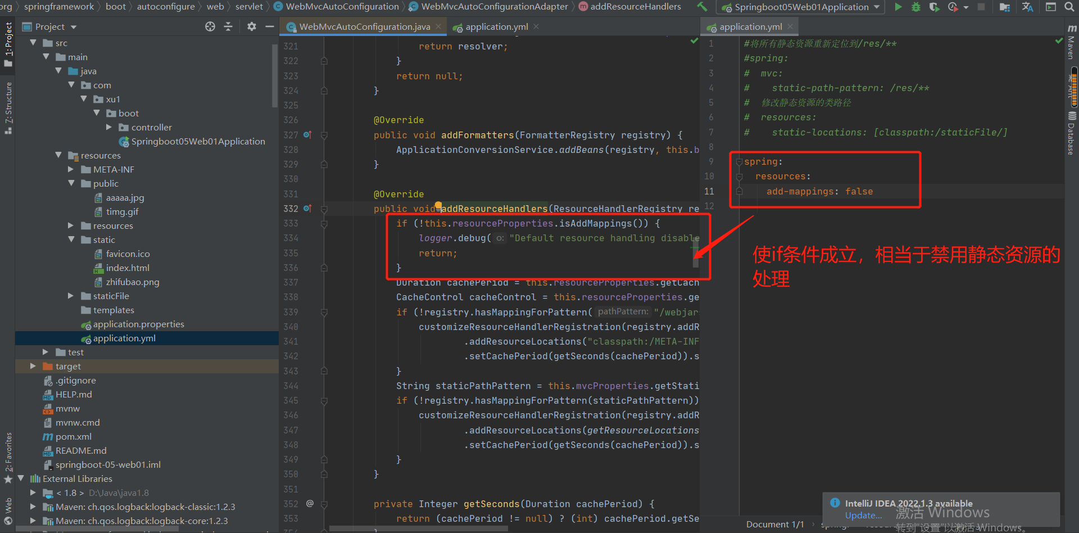Toggle code fold marker on line 345

pos(324,401)
